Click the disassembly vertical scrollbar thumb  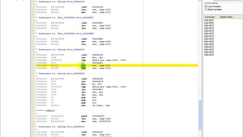coord(200,115)
